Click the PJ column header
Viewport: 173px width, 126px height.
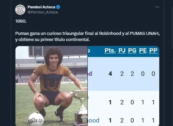122,51
